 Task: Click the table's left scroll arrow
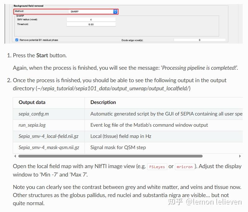(x=15, y=156)
